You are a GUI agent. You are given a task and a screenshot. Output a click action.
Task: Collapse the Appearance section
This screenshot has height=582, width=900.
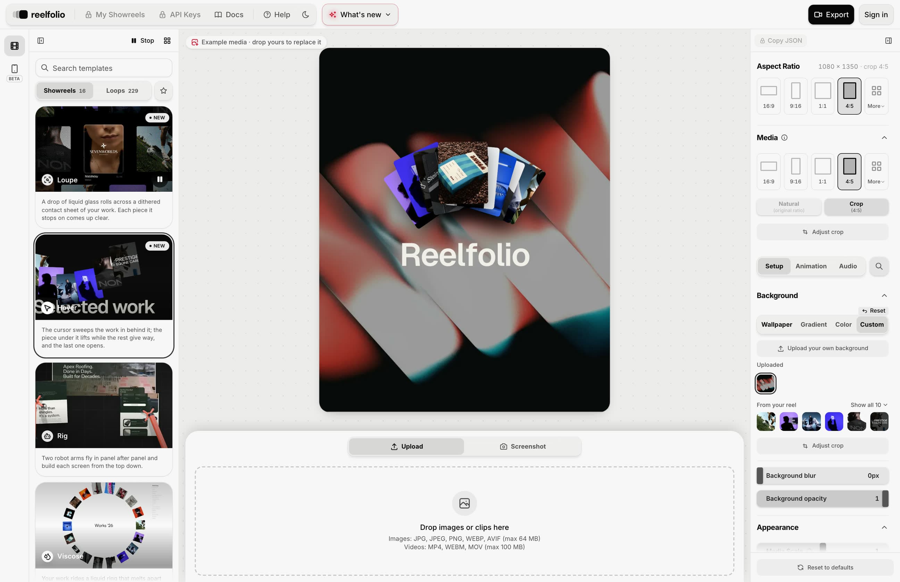click(x=884, y=527)
